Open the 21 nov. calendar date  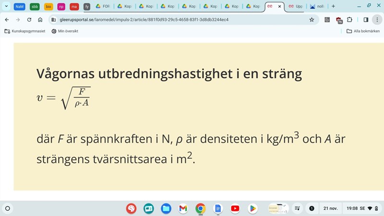point(332,208)
